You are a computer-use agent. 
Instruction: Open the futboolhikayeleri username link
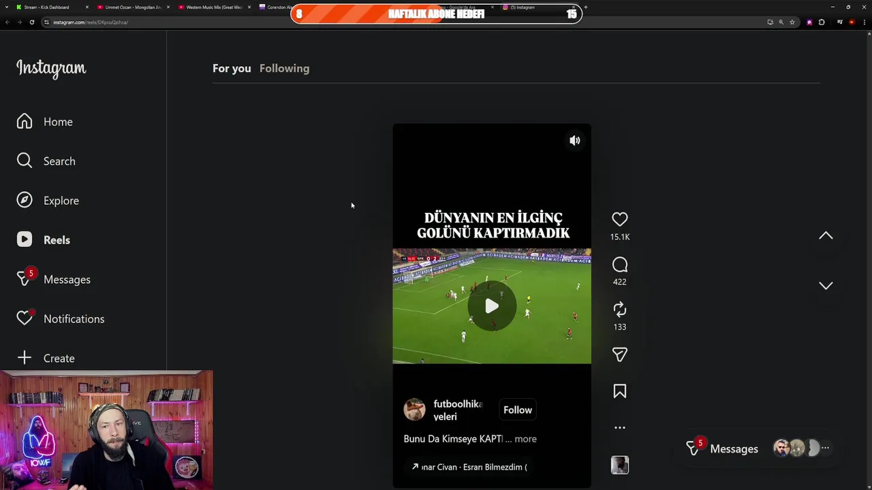[x=457, y=410]
